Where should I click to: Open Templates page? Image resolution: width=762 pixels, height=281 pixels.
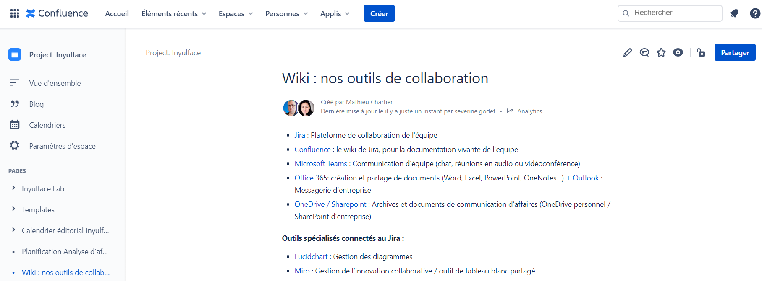pyautogui.click(x=38, y=210)
